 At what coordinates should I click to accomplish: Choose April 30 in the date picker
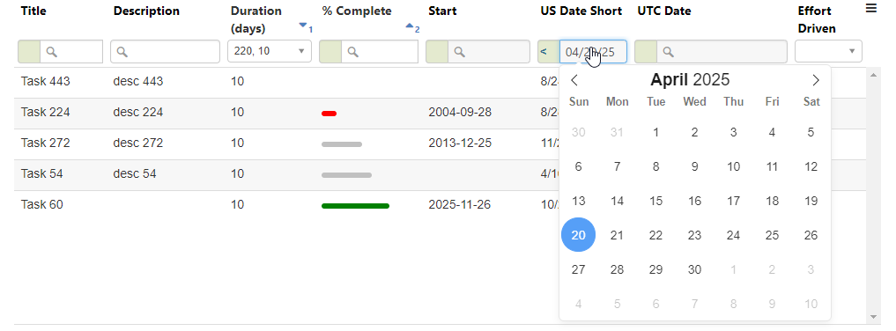coord(694,269)
